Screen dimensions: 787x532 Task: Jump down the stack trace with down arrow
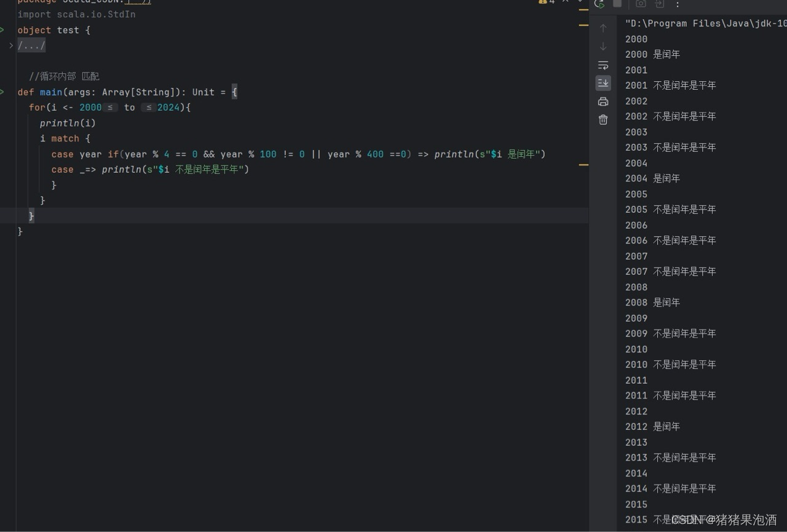pyautogui.click(x=603, y=47)
